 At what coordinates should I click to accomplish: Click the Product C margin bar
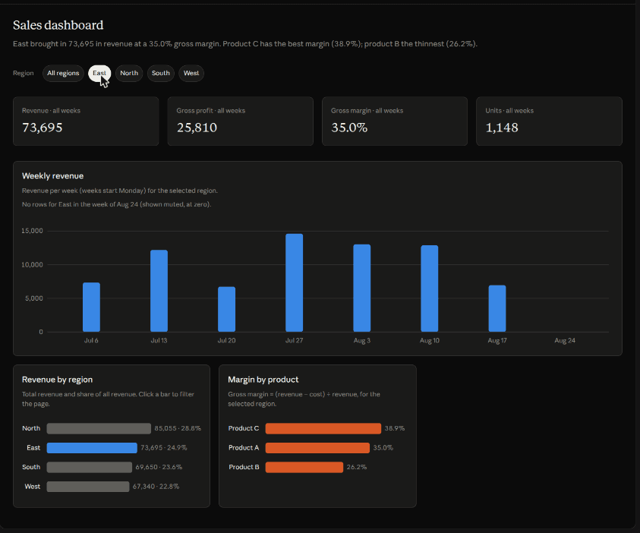click(323, 428)
